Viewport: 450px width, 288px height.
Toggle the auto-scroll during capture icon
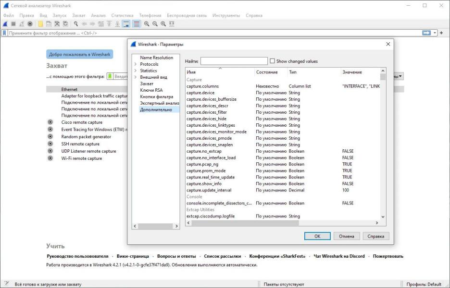pos(126,24)
